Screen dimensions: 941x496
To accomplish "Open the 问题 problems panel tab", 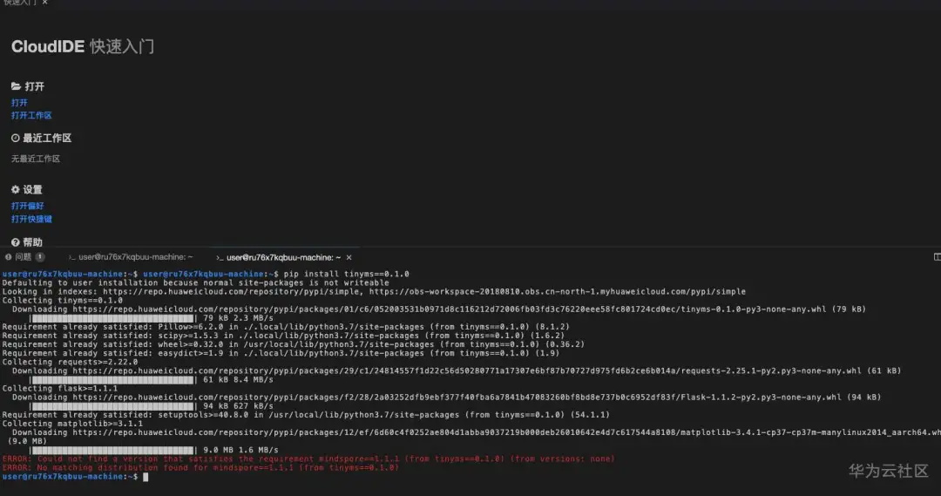I will (x=24, y=257).
